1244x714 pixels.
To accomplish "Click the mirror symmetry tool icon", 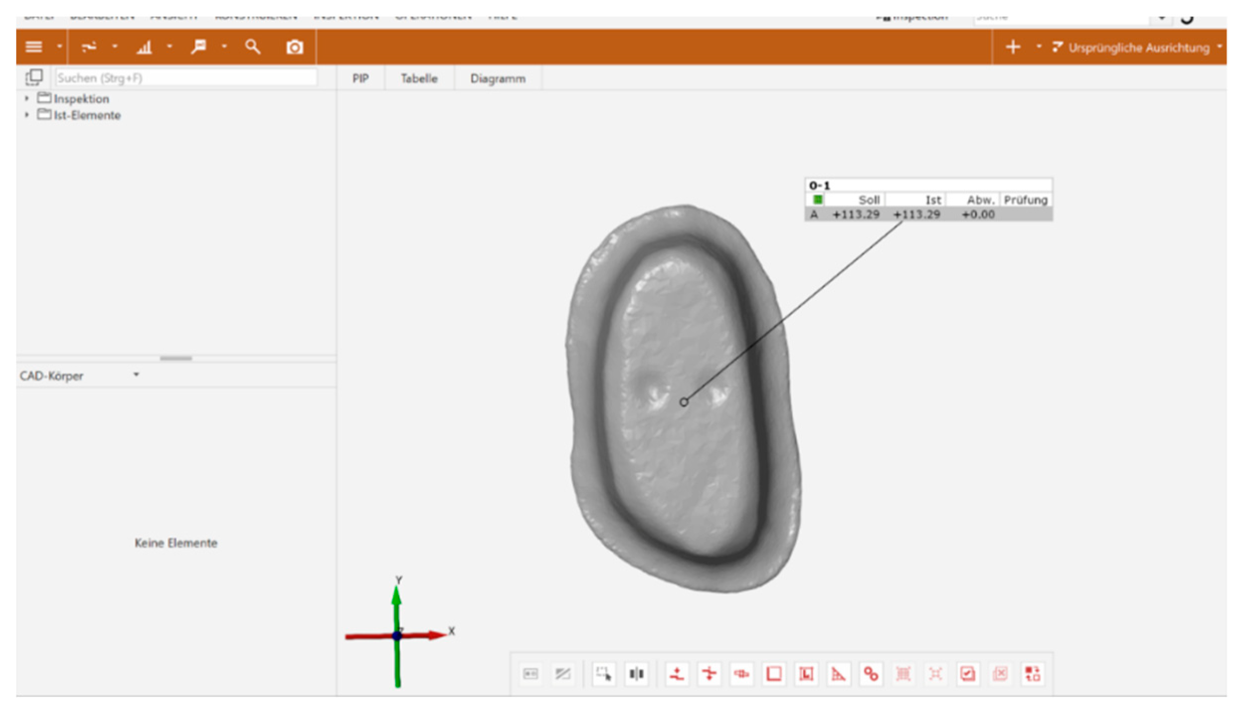I will [x=636, y=674].
